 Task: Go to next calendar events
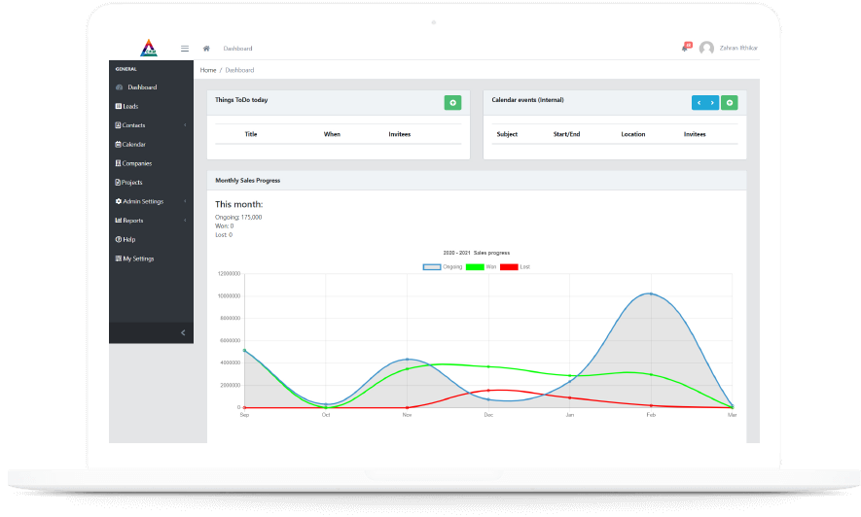click(712, 102)
